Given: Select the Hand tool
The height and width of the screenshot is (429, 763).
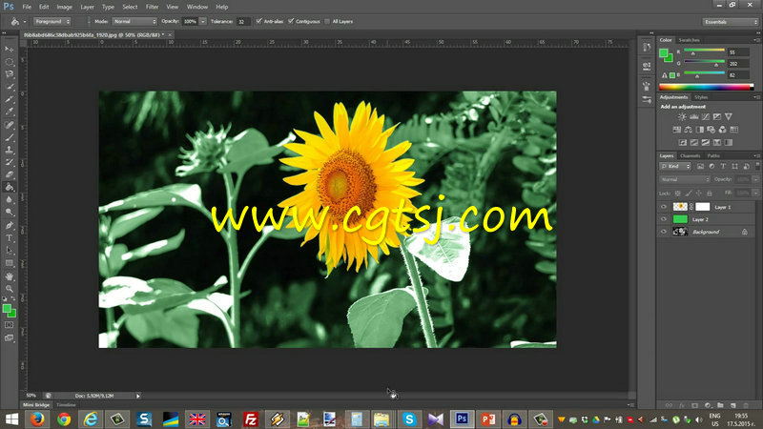Looking at the screenshot, I should [x=10, y=276].
